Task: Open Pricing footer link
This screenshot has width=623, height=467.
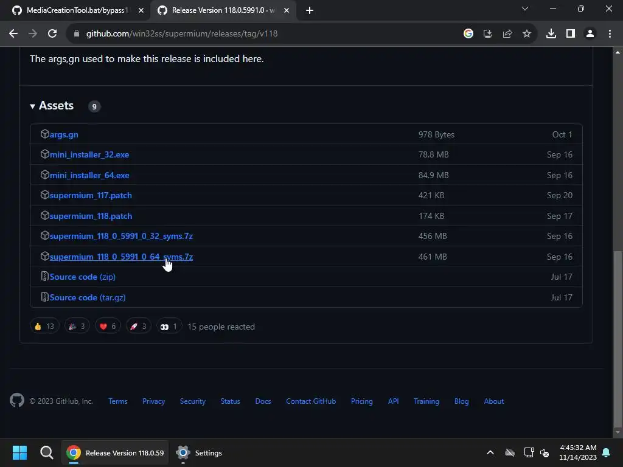Action: click(x=361, y=401)
